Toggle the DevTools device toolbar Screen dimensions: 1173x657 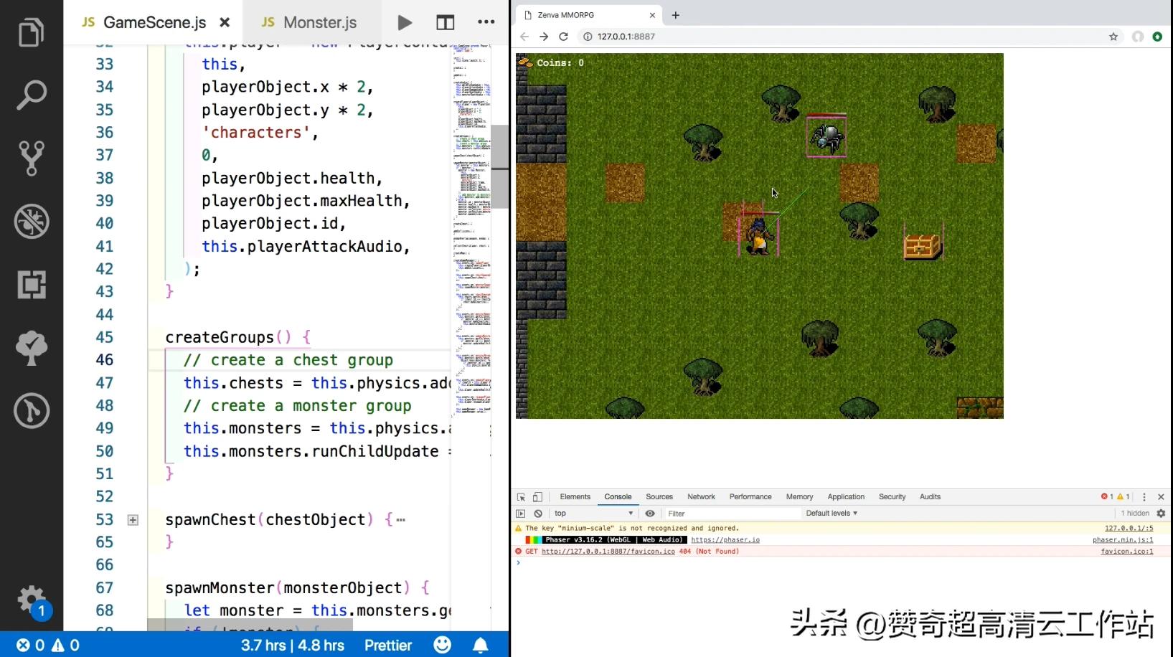(537, 497)
